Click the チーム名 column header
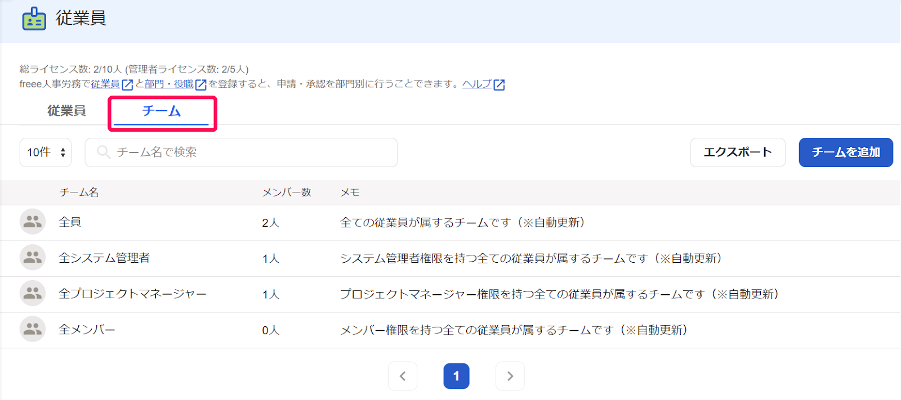 [79, 192]
